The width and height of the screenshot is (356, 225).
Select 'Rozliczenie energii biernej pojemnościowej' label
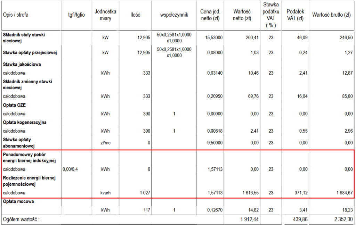[29, 181]
